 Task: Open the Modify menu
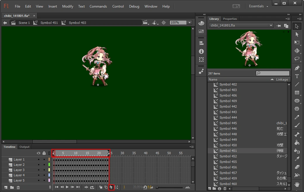pos(68,6)
